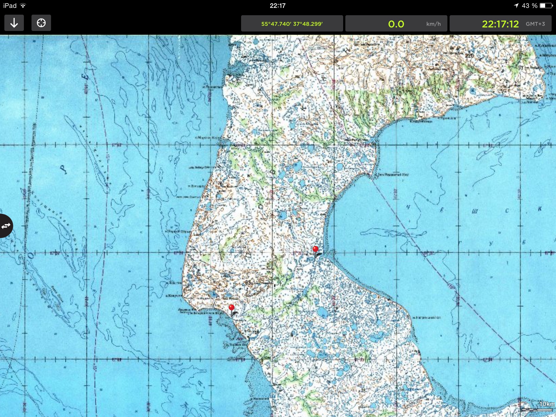Tap the 220 elevation mark on map
Viewport: 556px width, 417px height.
point(469,56)
